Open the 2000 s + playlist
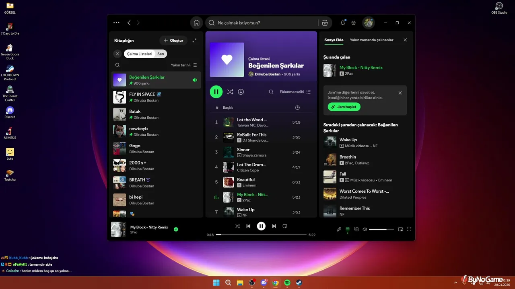This screenshot has height=289, width=515. point(156,165)
